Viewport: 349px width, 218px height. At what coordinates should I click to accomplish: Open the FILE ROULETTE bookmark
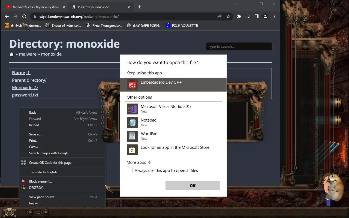(182, 25)
